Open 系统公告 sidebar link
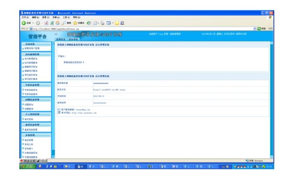This screenshot has width=296, height=179. (x=29, y=144)
